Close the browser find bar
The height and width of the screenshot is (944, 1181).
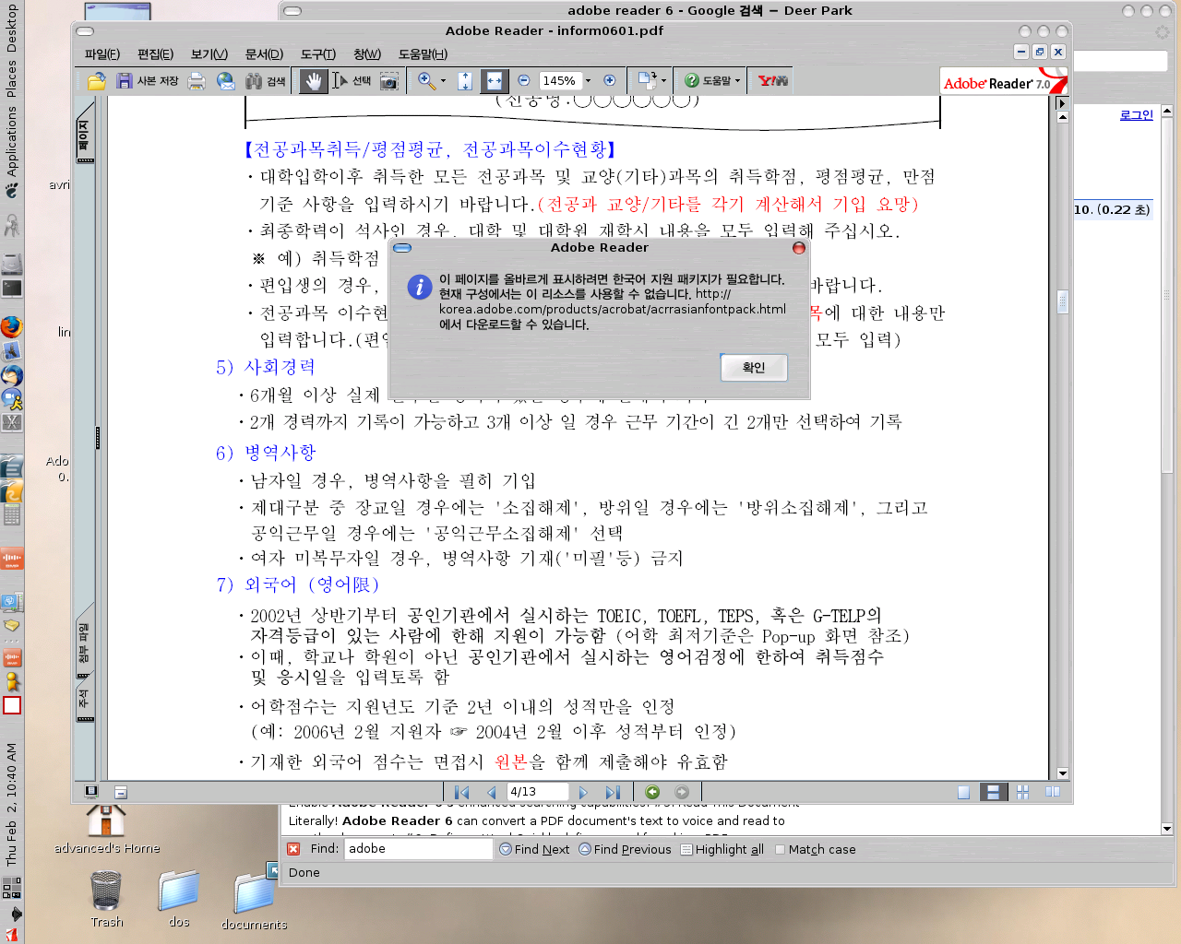(293, 849)
